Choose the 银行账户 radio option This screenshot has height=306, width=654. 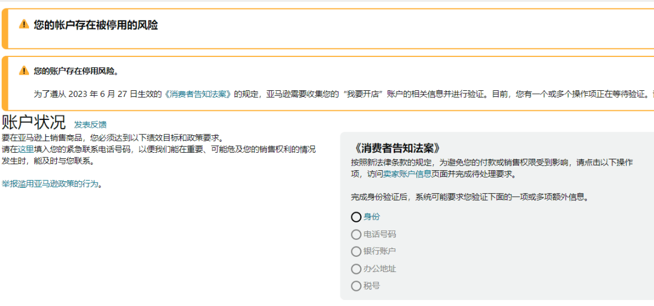(x=356, y=251)
